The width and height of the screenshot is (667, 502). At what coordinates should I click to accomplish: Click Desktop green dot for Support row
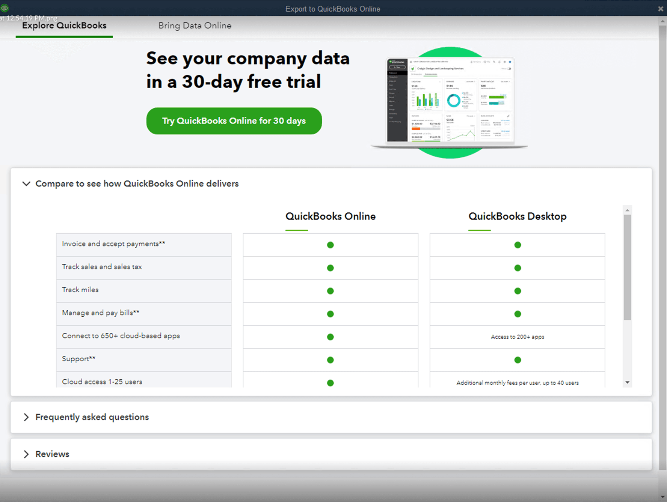click(x=518, y=360)
